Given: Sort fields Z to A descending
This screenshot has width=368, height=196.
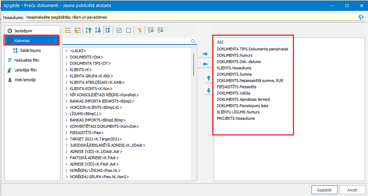Looking at the screenshot, I should [x=98, y=30].
